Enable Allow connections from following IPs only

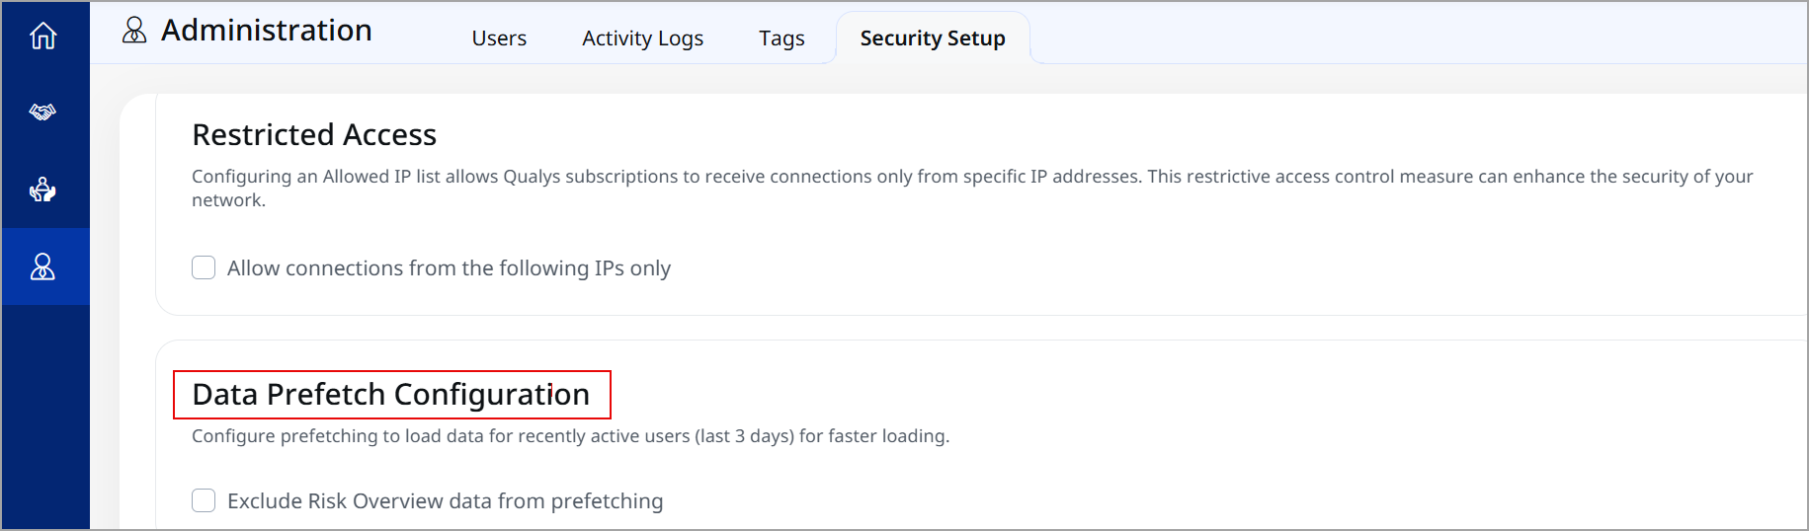click(204, 267)
